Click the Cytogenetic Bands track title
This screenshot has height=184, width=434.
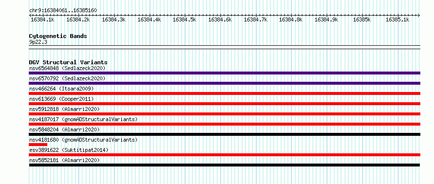point(58,36)
